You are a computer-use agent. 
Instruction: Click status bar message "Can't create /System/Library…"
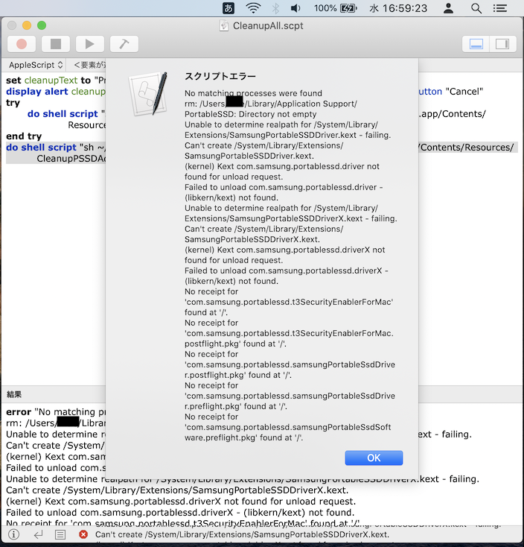[242, 534]
